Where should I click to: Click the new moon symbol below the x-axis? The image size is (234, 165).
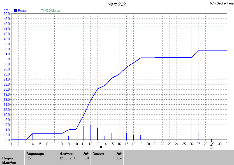tap(101, 147)
